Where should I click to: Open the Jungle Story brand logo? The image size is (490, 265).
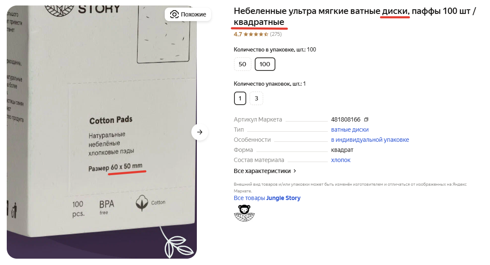point(245,213)
